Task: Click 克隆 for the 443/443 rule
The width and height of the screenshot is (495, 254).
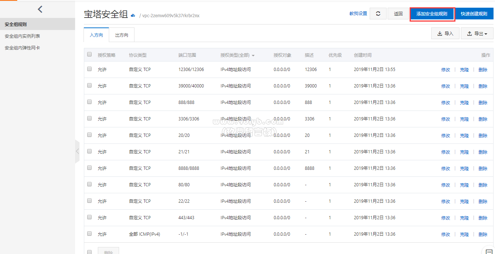Action: point(464,218)
